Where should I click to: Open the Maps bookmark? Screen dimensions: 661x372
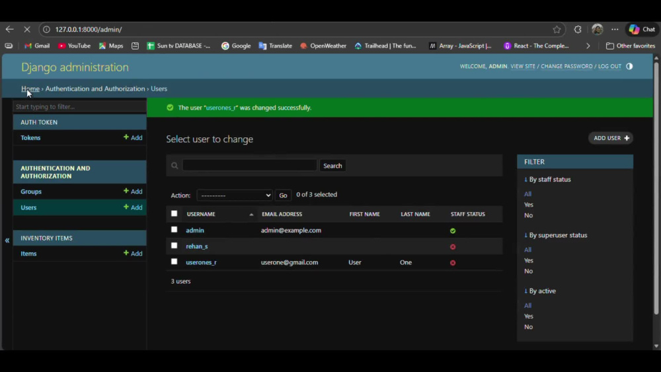pos(111,46)
